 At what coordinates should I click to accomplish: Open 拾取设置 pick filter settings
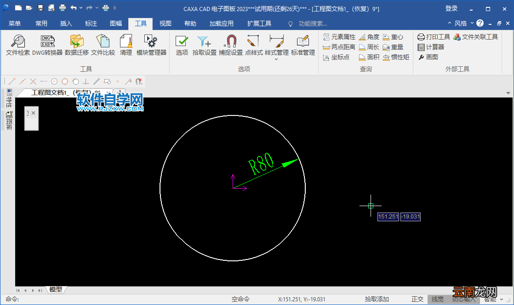204,45
